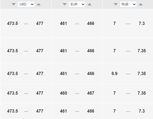Sort RUB column by descending arrow
The height and width of the screenshot is (119, 153).
(x=116, y=4)
